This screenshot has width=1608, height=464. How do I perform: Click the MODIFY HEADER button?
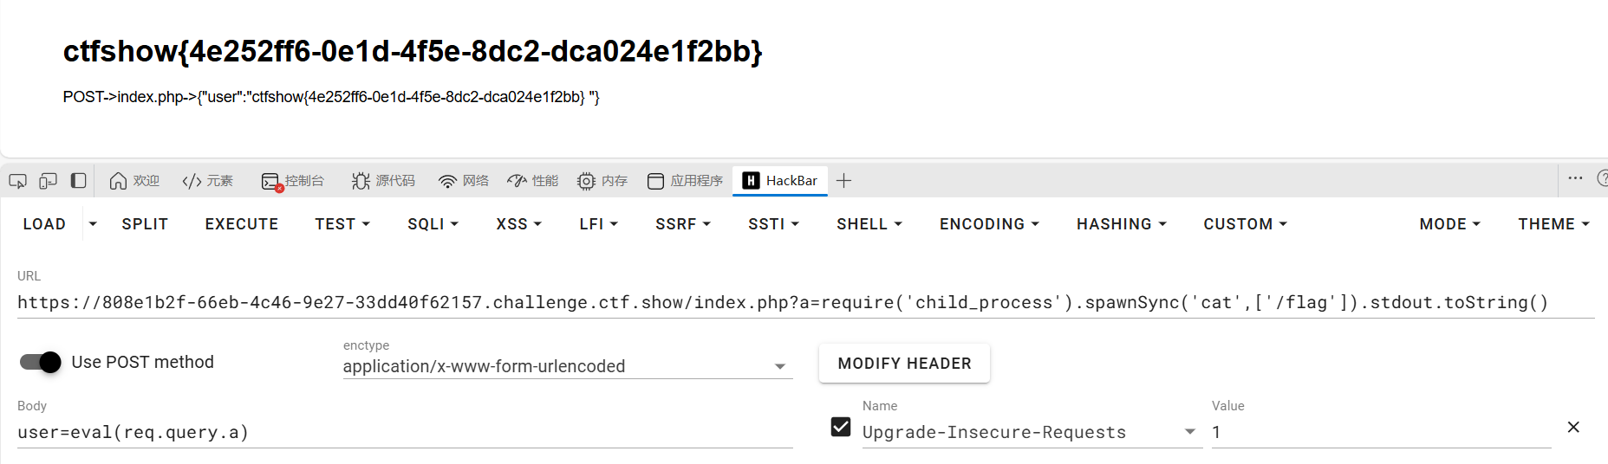click(904, 364)
